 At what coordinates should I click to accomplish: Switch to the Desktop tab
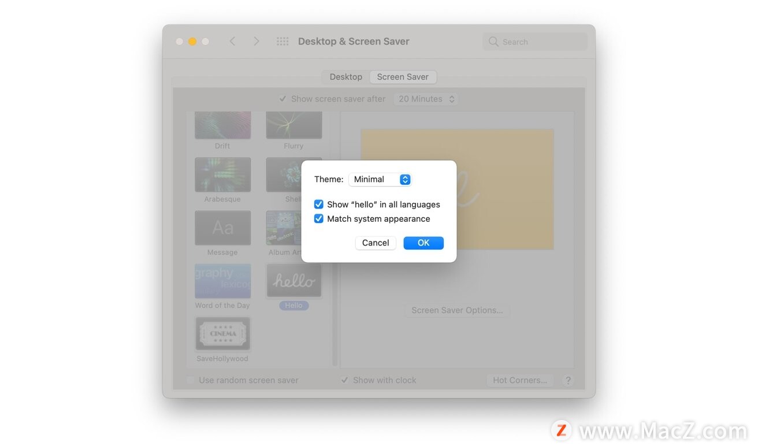click(x=345, y=77)
